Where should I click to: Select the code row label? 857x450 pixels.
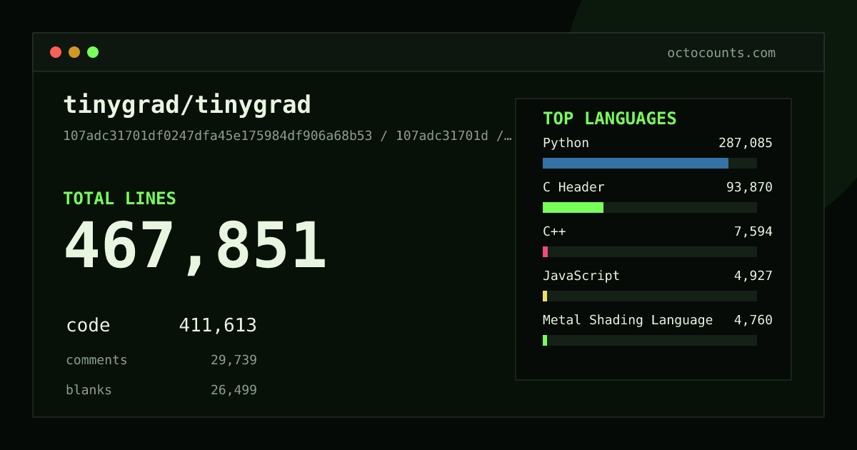(x=88, y=326)
